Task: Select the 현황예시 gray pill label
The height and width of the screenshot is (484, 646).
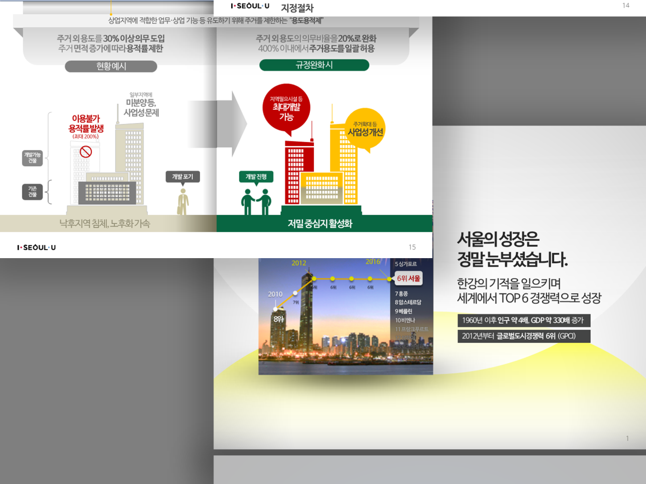Action: click(x=111, y=67)
